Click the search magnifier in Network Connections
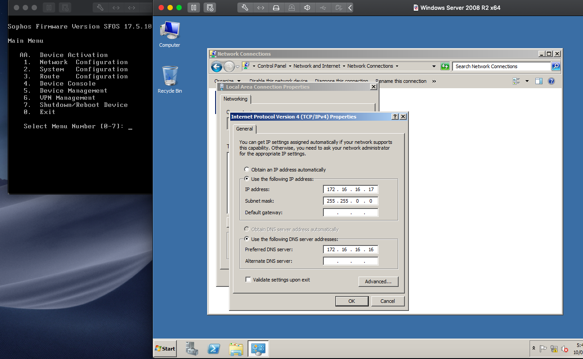 tap(555, 66)
